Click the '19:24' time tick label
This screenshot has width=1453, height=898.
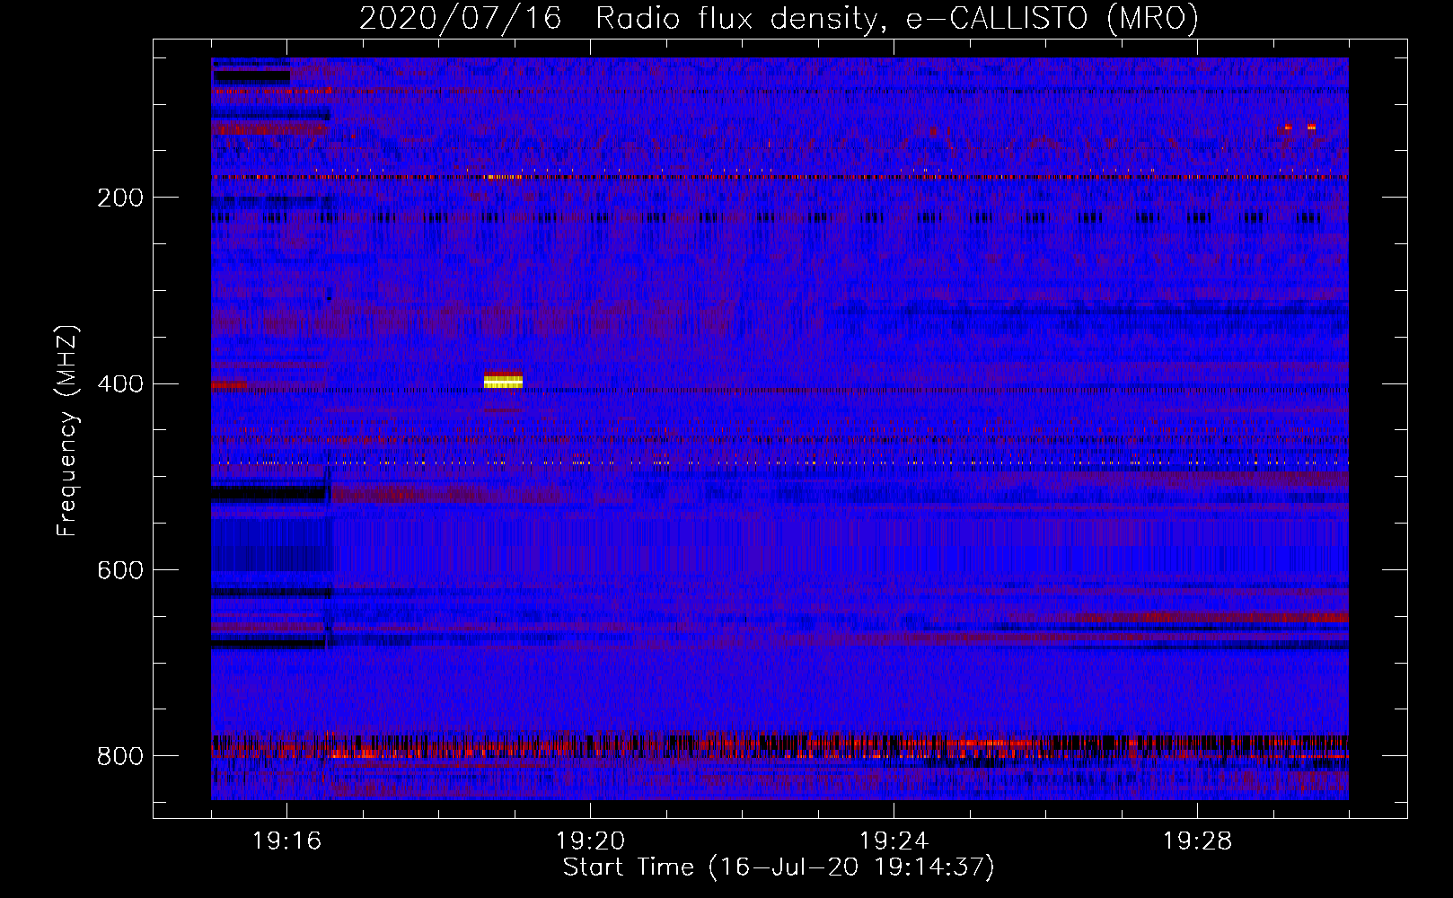pos(894,841)
